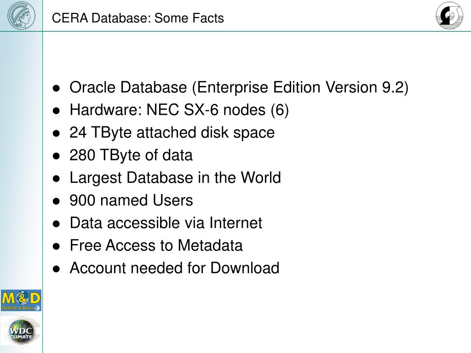This screenshot has height=353, width=471.
Task: Click the WDC Climate globe logo
Action: point(20,332)
